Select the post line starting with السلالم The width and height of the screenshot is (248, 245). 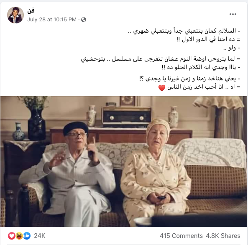click(184, 31)
